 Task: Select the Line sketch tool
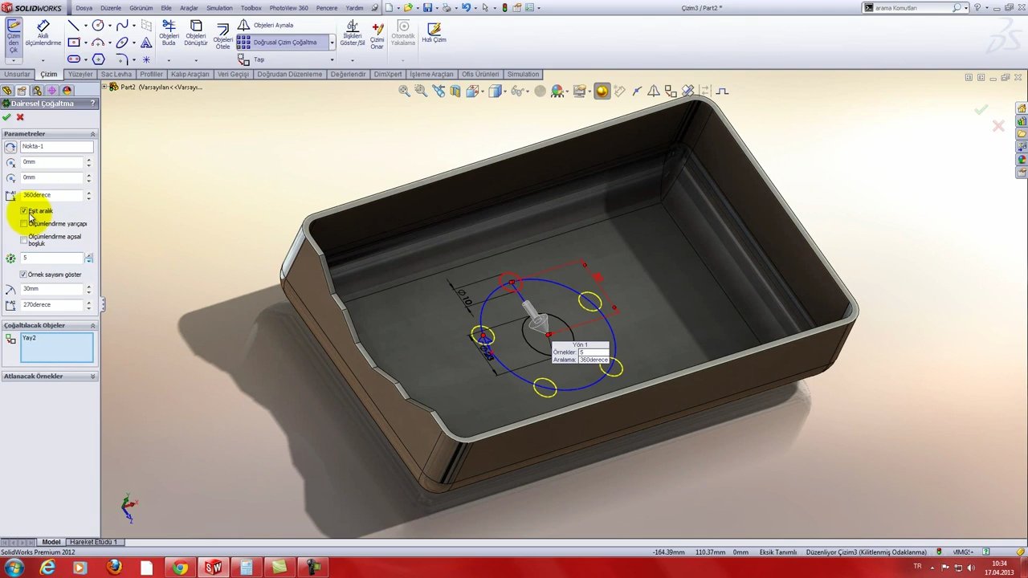73,26
